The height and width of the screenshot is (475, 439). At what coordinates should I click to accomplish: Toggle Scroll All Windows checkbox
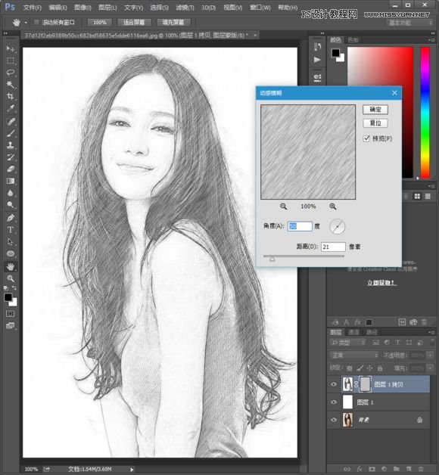tap(36, 22)
